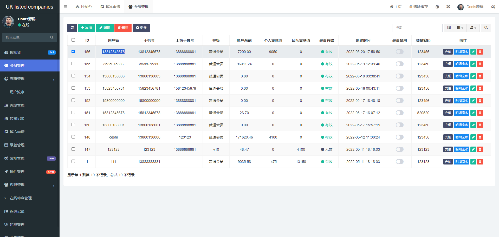Click 明细流水 button for user ID 147
Screen dimensions: 499x237
pos(461,149)
